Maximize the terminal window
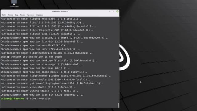197x111 pixels. click(114, 11)
